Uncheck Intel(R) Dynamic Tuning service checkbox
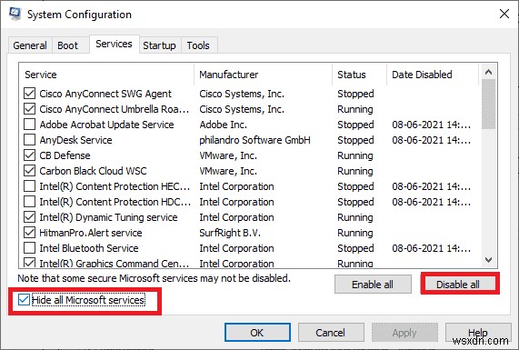 [29, 217]
